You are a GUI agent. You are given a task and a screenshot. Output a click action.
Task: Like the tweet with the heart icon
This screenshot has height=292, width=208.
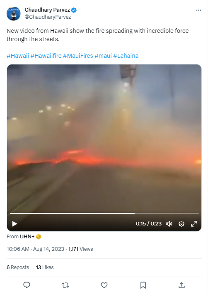(x=104, y=285)
